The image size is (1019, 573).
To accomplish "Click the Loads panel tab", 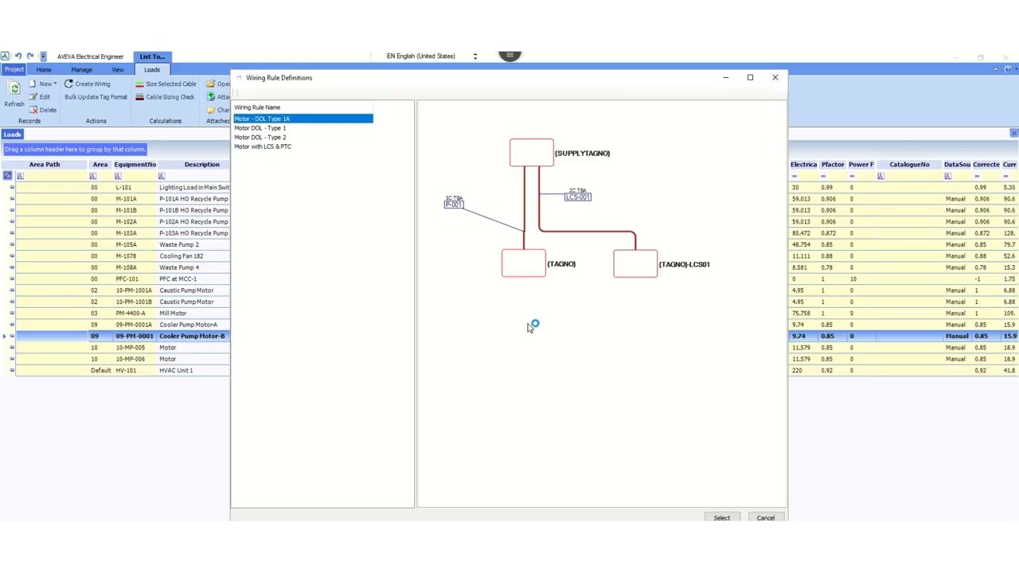I will click(x=12, y=134).
